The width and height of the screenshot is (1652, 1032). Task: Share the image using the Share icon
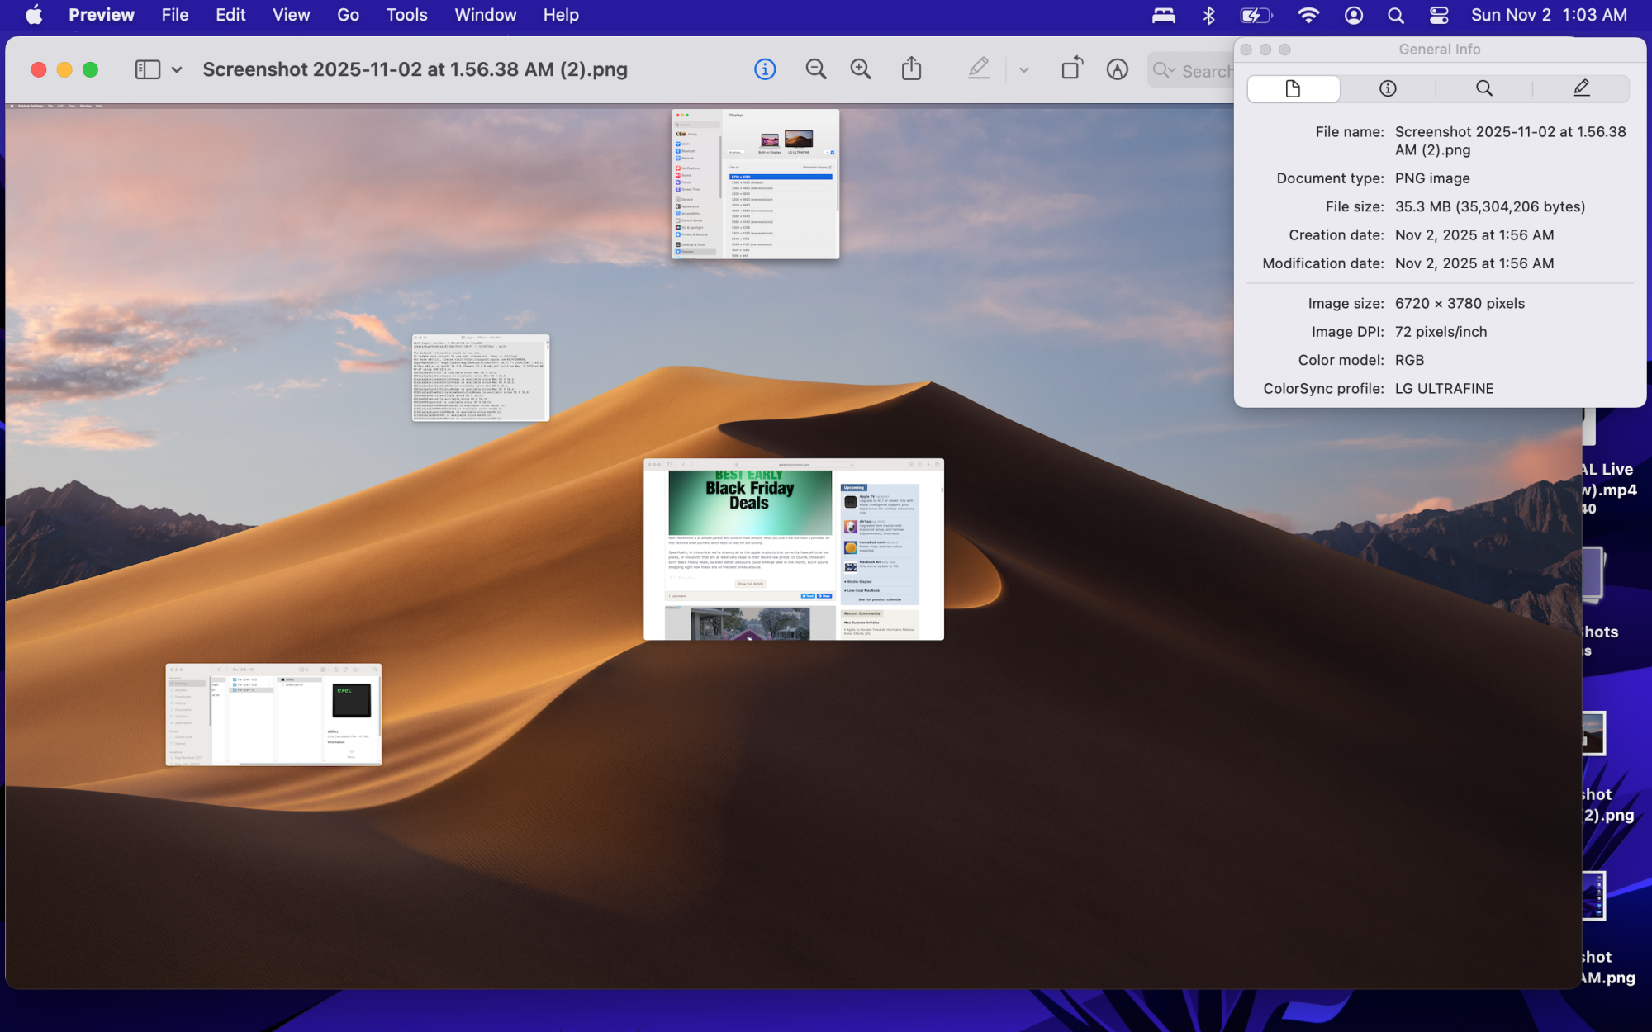click(x=911, y=69)
